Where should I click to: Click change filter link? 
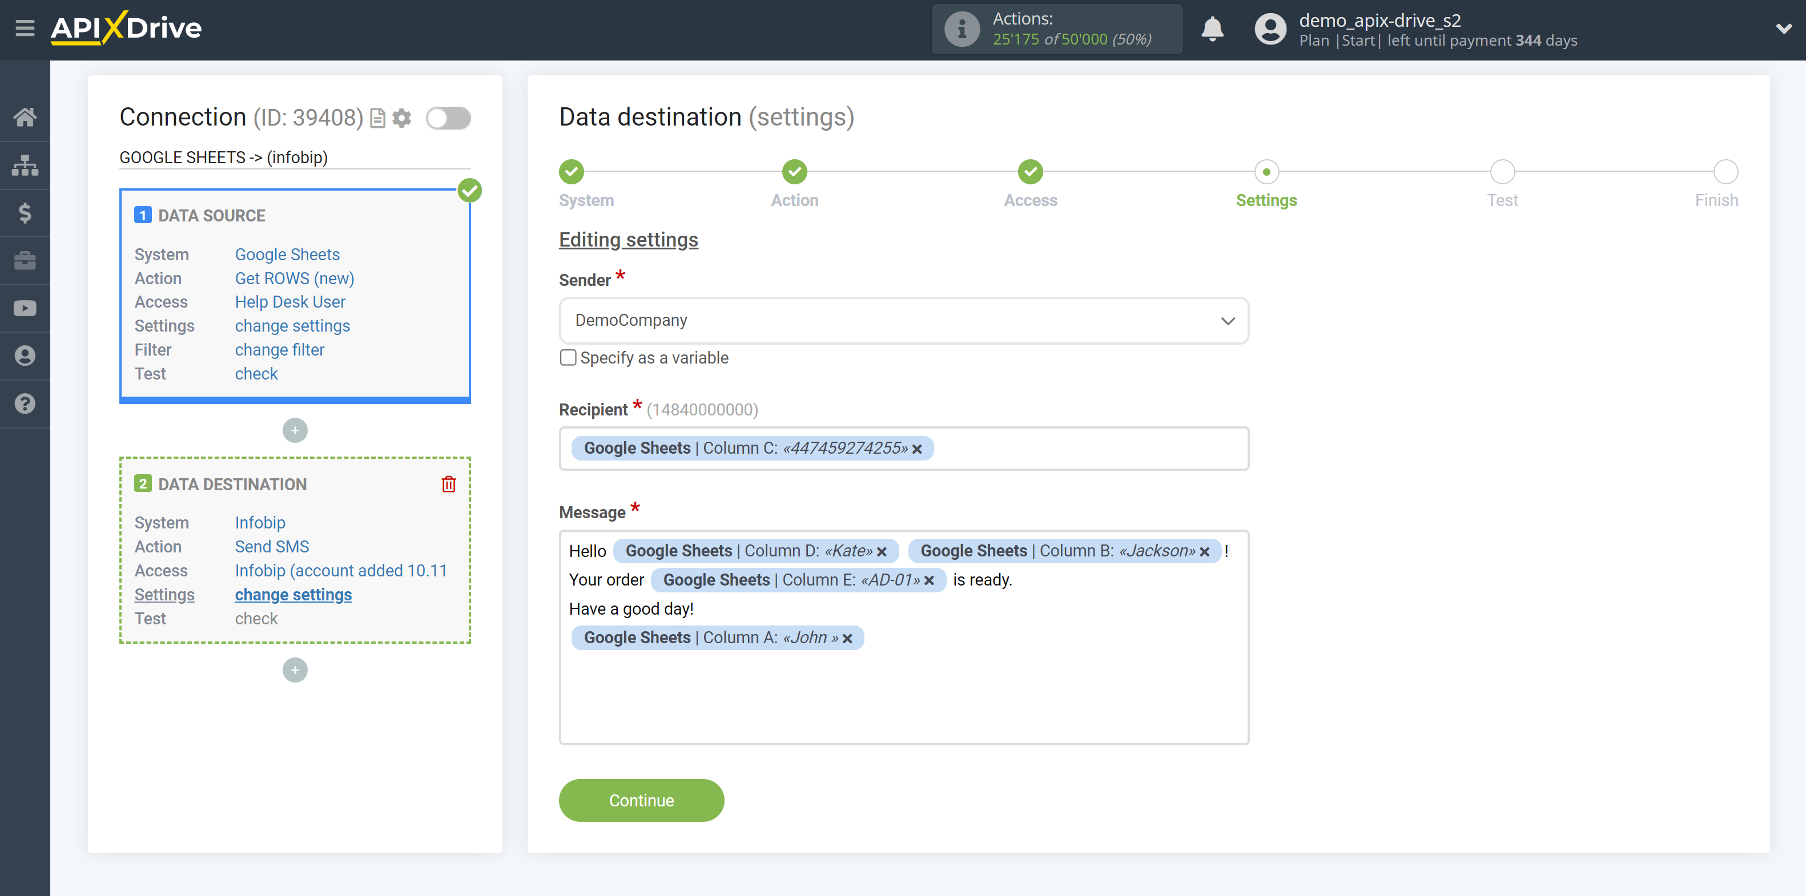tap(279, 350)
